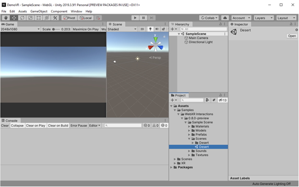Toggle hidden packages count 13
This screenshot has height=187, width=299.
tap(222, 100)
